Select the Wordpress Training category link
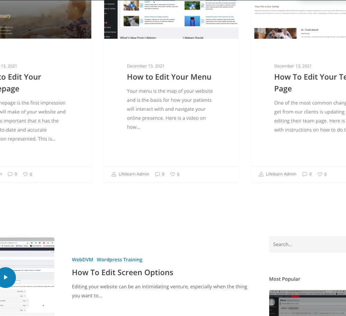The width and height of the screenshot is (346, 316). [119, 260]
